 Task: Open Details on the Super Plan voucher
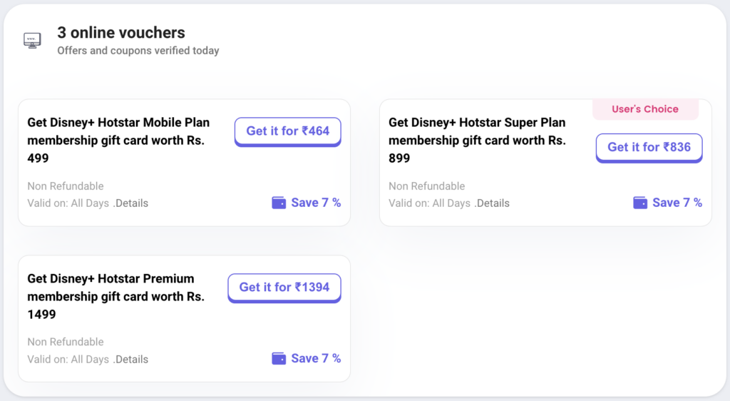pyautogui.click(x=492, y=203)
